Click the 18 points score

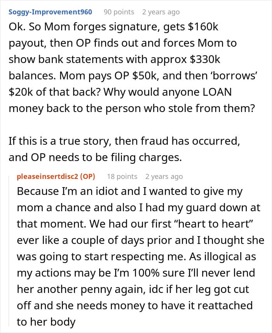(x=122, y=177)
